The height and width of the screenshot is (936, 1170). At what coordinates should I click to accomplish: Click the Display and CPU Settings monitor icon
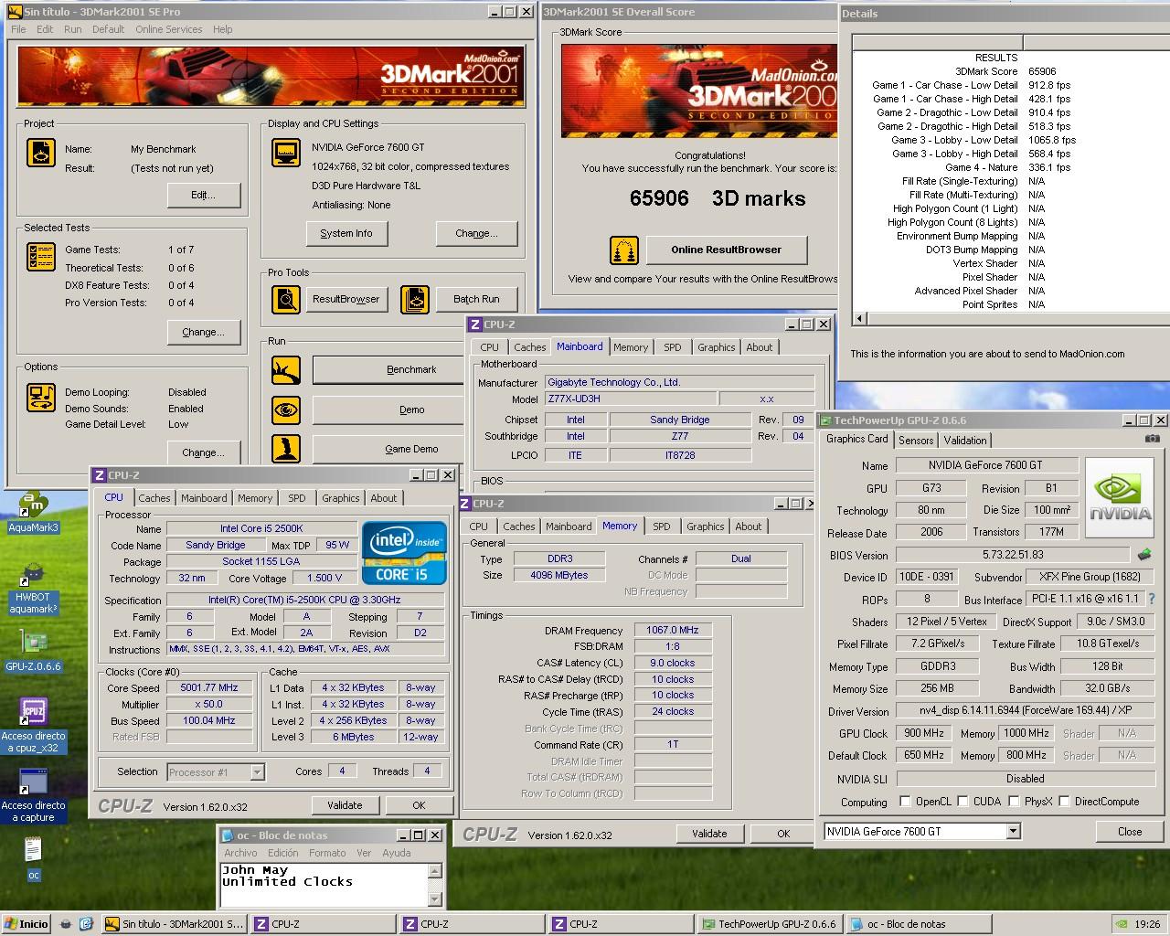tap(286, 152)
